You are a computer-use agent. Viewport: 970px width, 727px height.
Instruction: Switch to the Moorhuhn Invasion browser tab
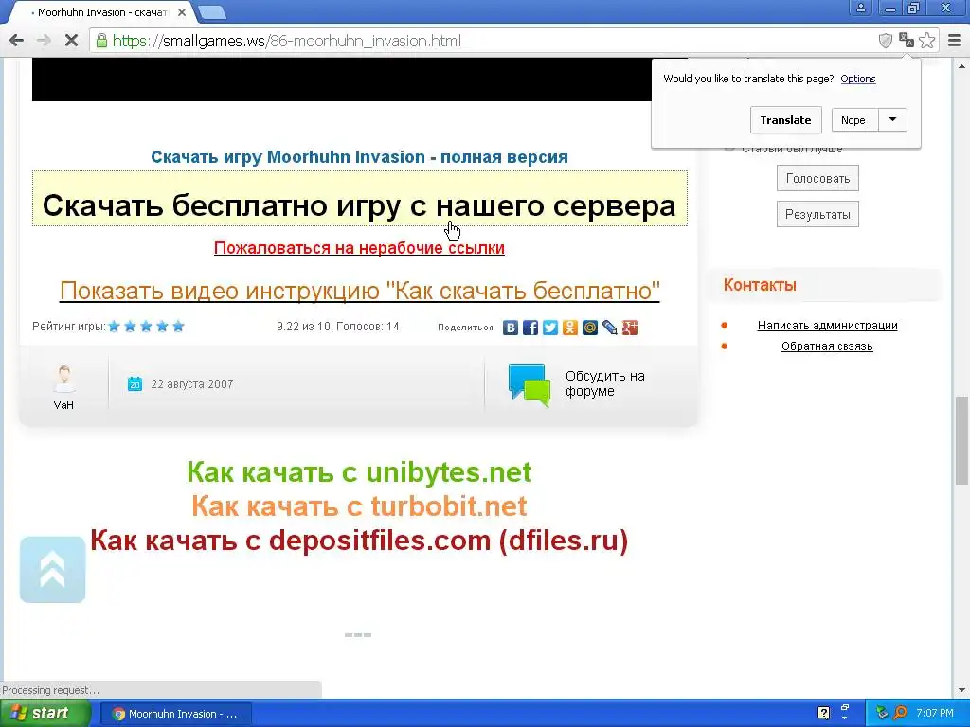102,12
